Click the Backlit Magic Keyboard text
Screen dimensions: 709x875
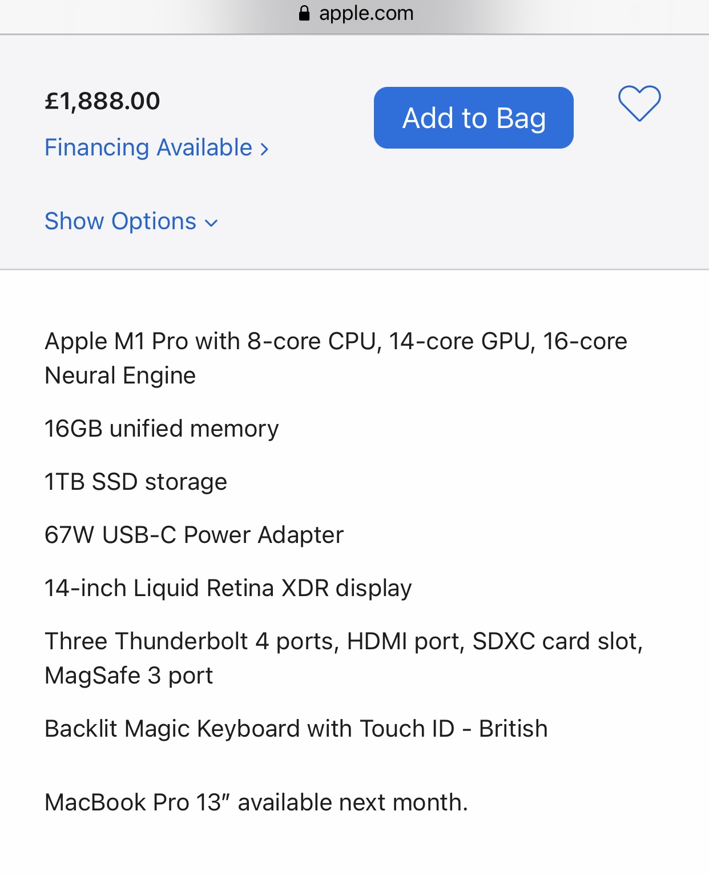coord(249,729)
